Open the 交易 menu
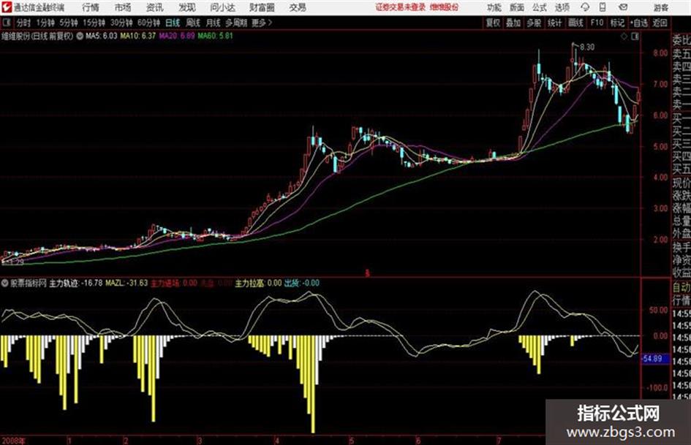This screenshot has height=445, width=691. [298, 7]
